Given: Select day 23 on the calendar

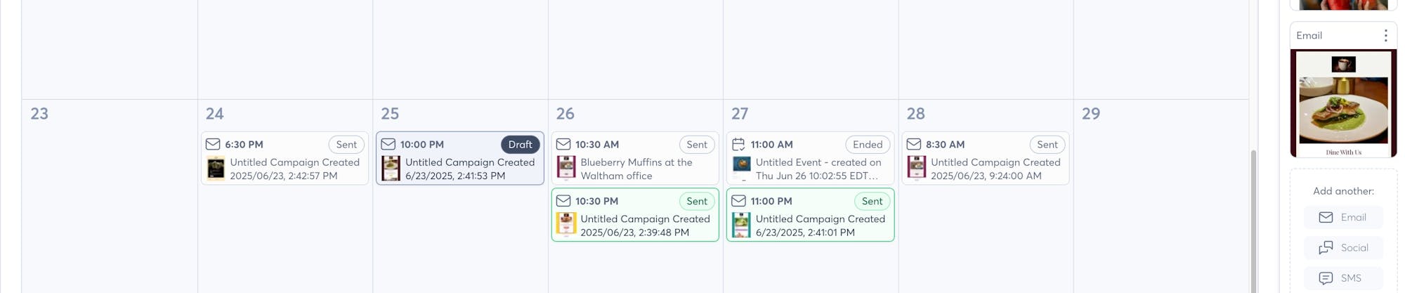Looking at the screenshot, I should click(x=40, y=114).
